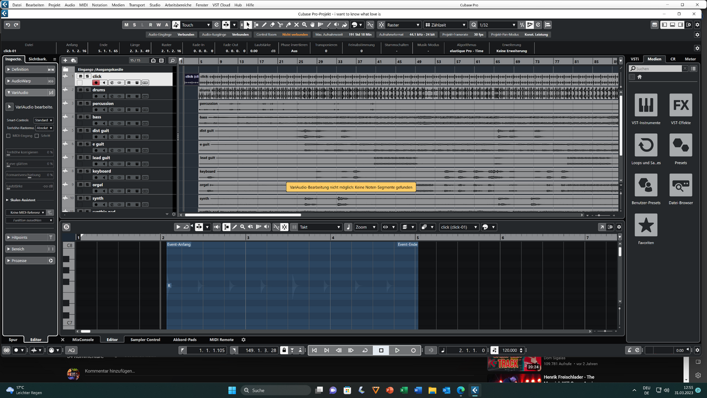707x398 pixels.
Task: Select the Range Selection tool
Action: tap(256, 25)
